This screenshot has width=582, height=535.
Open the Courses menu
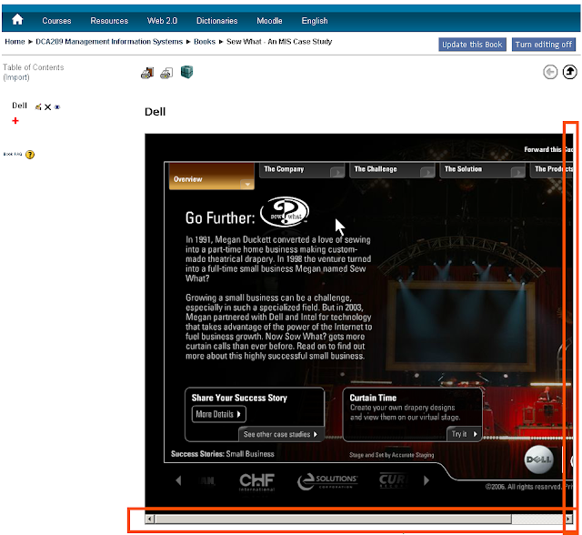(x=56, y=21)
